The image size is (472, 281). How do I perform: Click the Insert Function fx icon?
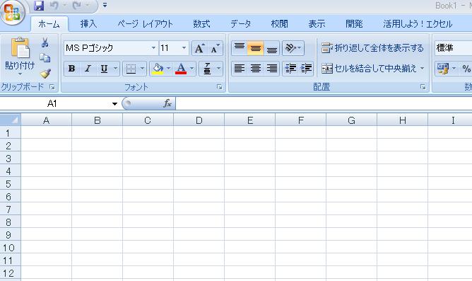tap(167, 104)
